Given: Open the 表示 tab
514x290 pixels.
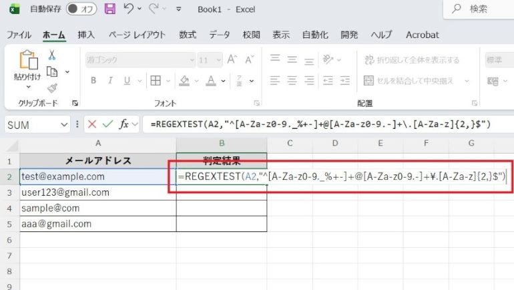Looking at the screenshot, I should point(281,35).
